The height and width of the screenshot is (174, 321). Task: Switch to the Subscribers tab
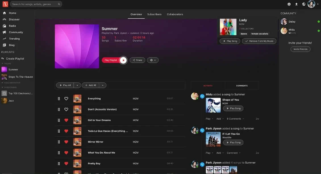pos(154,14)
